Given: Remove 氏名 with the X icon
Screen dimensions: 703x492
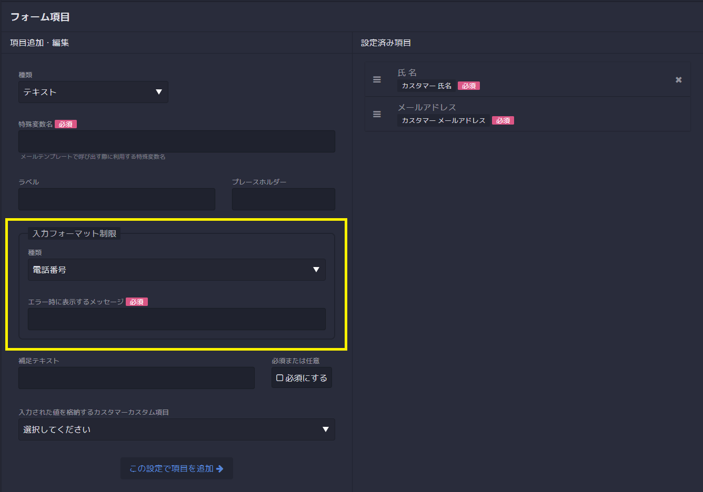Looking at the screenshot, I should (x=678, y=79).
